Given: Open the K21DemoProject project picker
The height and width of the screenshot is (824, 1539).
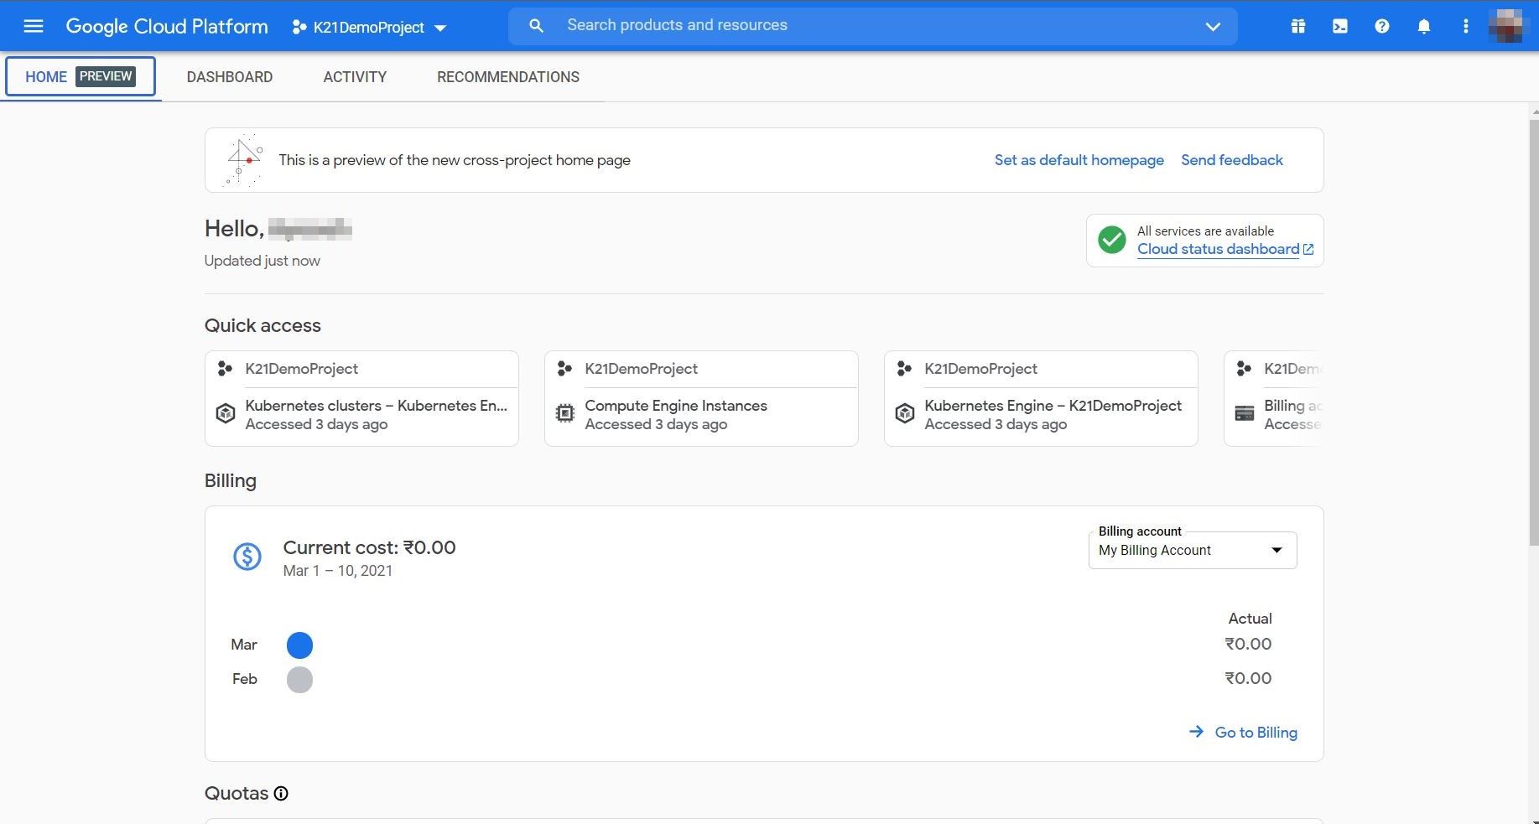Looking at the screenshot, I should tap(367, 27).
